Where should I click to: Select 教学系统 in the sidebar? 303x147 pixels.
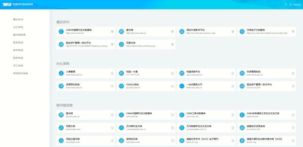(x=18, y=50)
